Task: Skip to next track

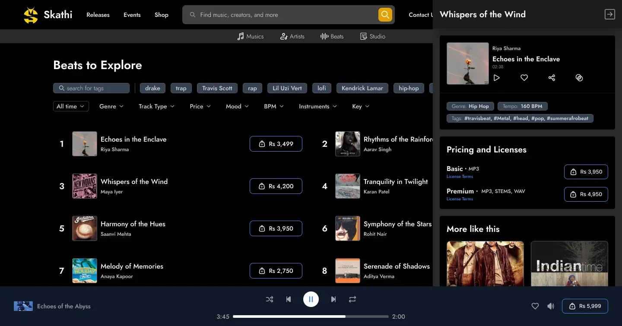Action: pyautogui.click(x=333, y=299)
